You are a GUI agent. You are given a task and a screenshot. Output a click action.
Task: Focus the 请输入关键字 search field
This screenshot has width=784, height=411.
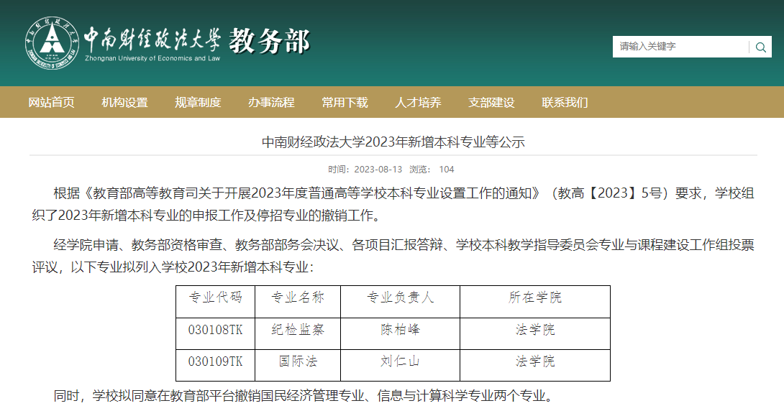pyautogui.click(x=680, y=47)
